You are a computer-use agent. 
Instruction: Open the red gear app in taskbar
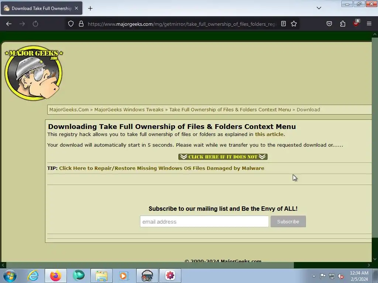coord(170,276)
